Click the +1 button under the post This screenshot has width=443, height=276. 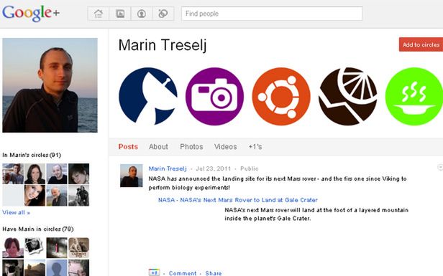[154, 272]
